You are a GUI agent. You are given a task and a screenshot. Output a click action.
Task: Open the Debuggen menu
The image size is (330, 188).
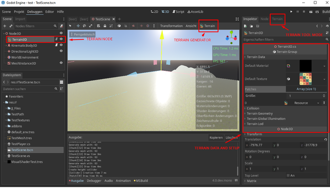pos(35,12)
